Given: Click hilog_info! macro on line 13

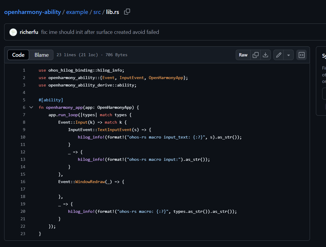Looking at the screenshot, I should point(91,160).
